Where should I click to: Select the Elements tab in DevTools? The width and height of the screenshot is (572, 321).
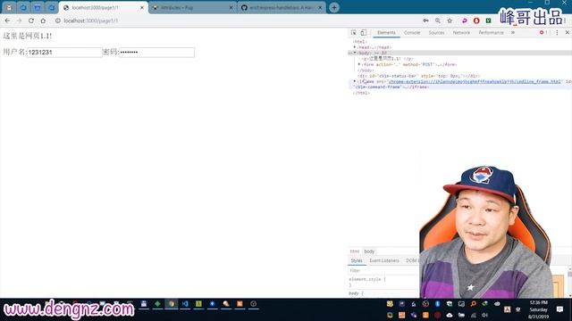click(386, 33)
